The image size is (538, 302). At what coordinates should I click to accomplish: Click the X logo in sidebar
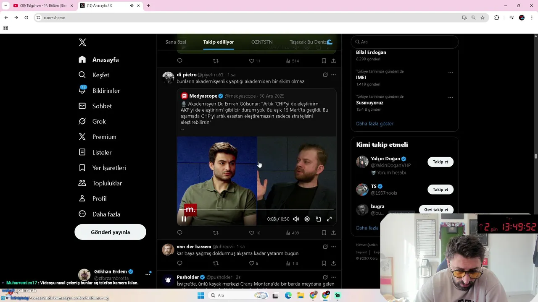(x=82, y=42)
